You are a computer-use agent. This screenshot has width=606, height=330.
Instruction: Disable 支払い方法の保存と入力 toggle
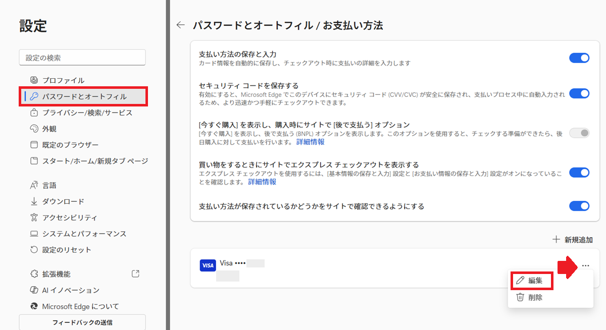click(579, 58)
